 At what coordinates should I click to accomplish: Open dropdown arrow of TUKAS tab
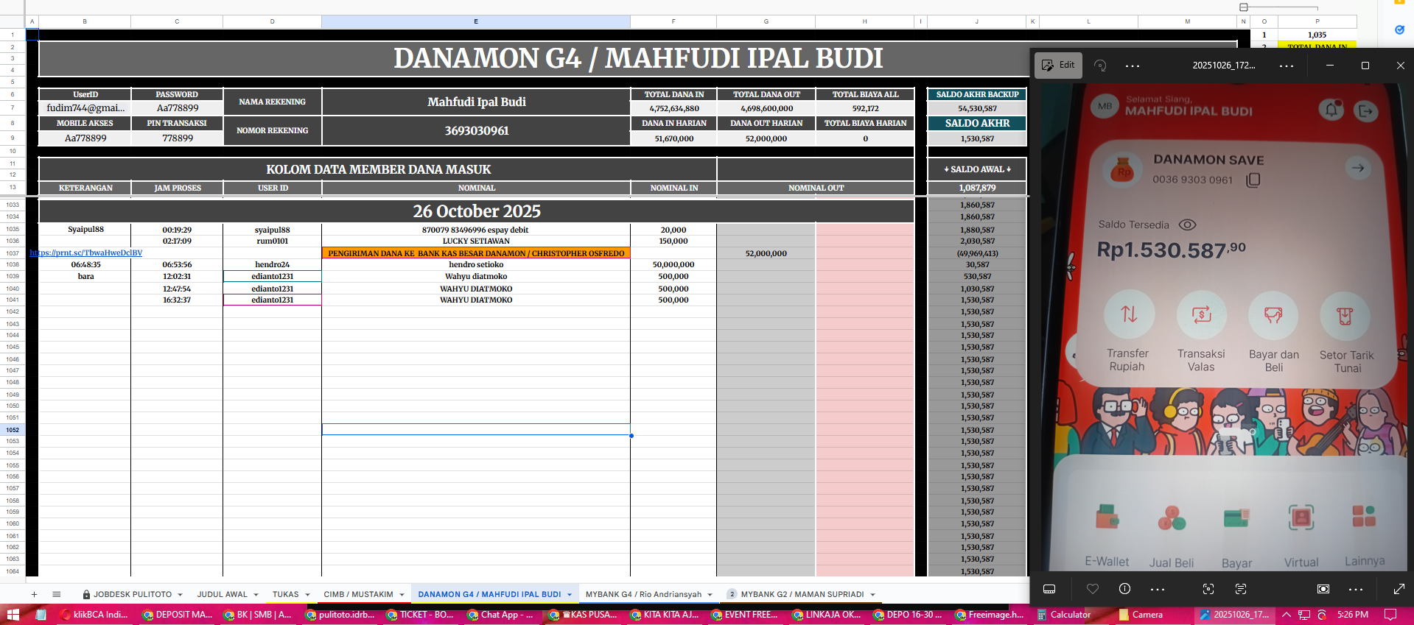point(307,595)
